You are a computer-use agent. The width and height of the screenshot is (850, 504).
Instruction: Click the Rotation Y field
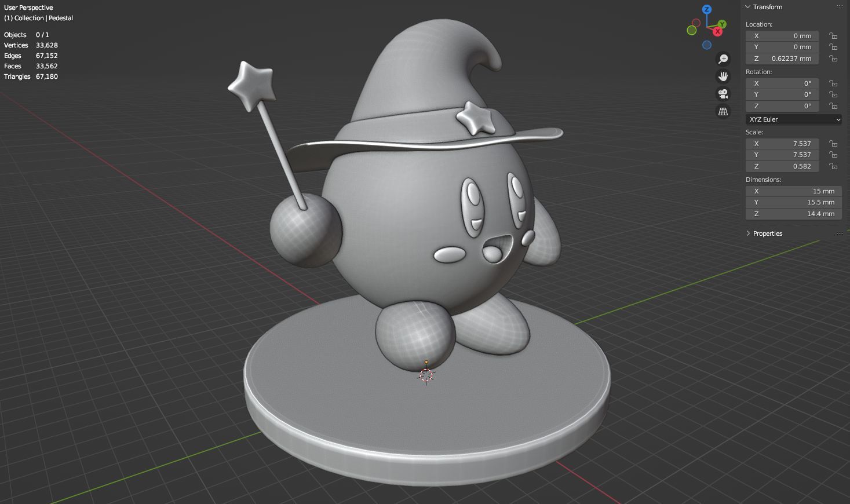pos(782,94)
